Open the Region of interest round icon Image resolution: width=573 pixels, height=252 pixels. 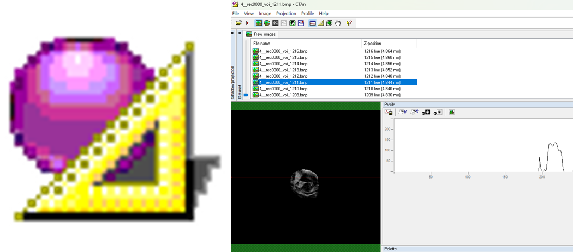pos(267,23)
